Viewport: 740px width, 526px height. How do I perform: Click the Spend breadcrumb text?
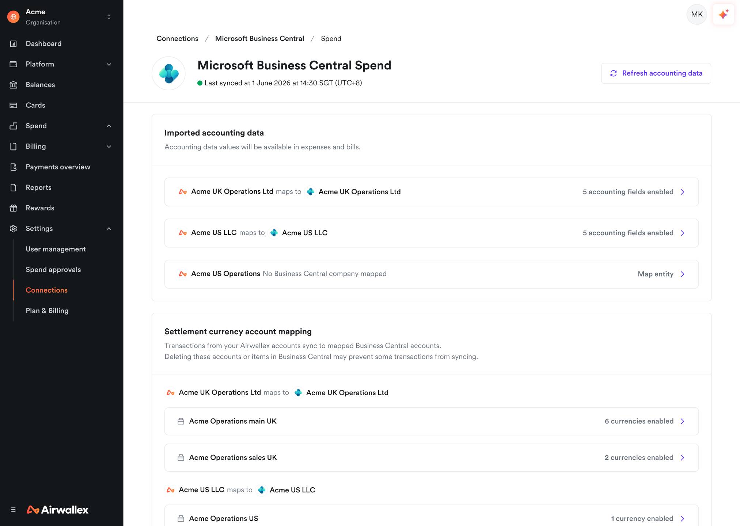click(331, 39)
